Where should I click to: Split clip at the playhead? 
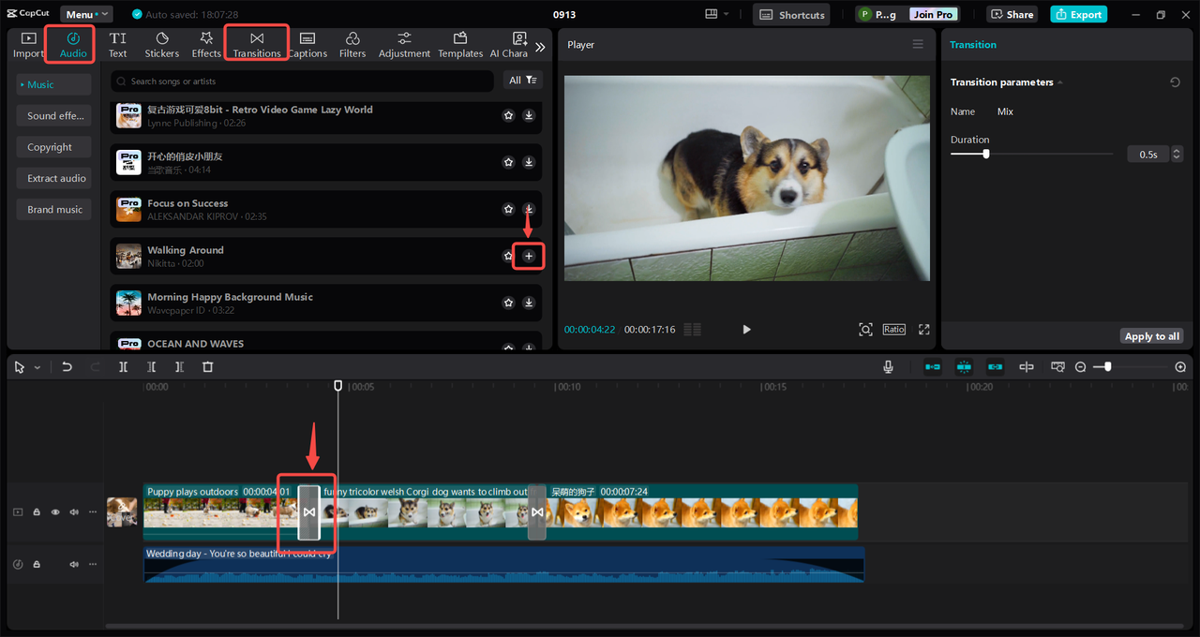pyautogui.click(x=123, y=367)
